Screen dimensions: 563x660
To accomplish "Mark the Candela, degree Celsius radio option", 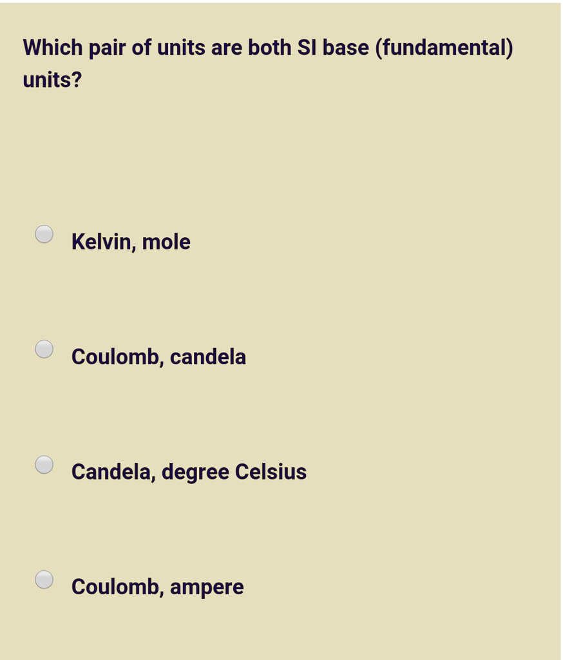I will coord(44,465).
